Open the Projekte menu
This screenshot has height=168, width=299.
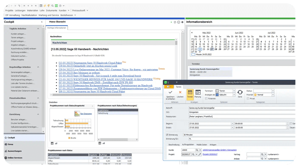click(9, 11)
